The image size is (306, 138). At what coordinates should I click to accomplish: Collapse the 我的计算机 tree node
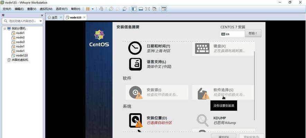(x=5, y=29)
